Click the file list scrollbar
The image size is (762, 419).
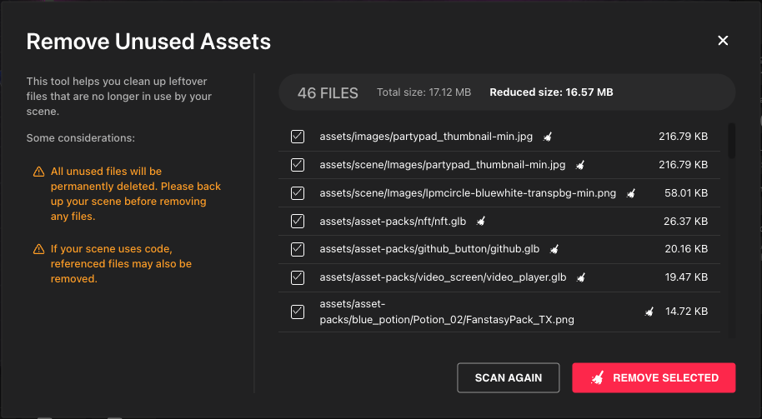pyautogui.click(x=731, y=142)
